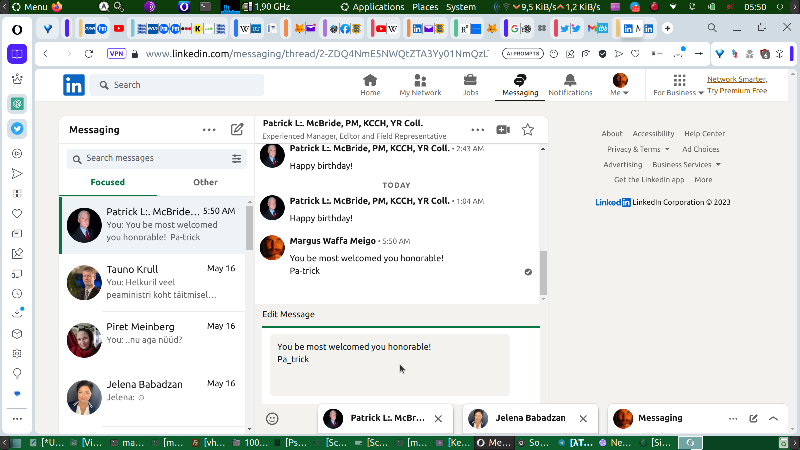Viewport: 800px width, 450px height.
Task: Go back to the previous page
Action: (x=46, y=54)
